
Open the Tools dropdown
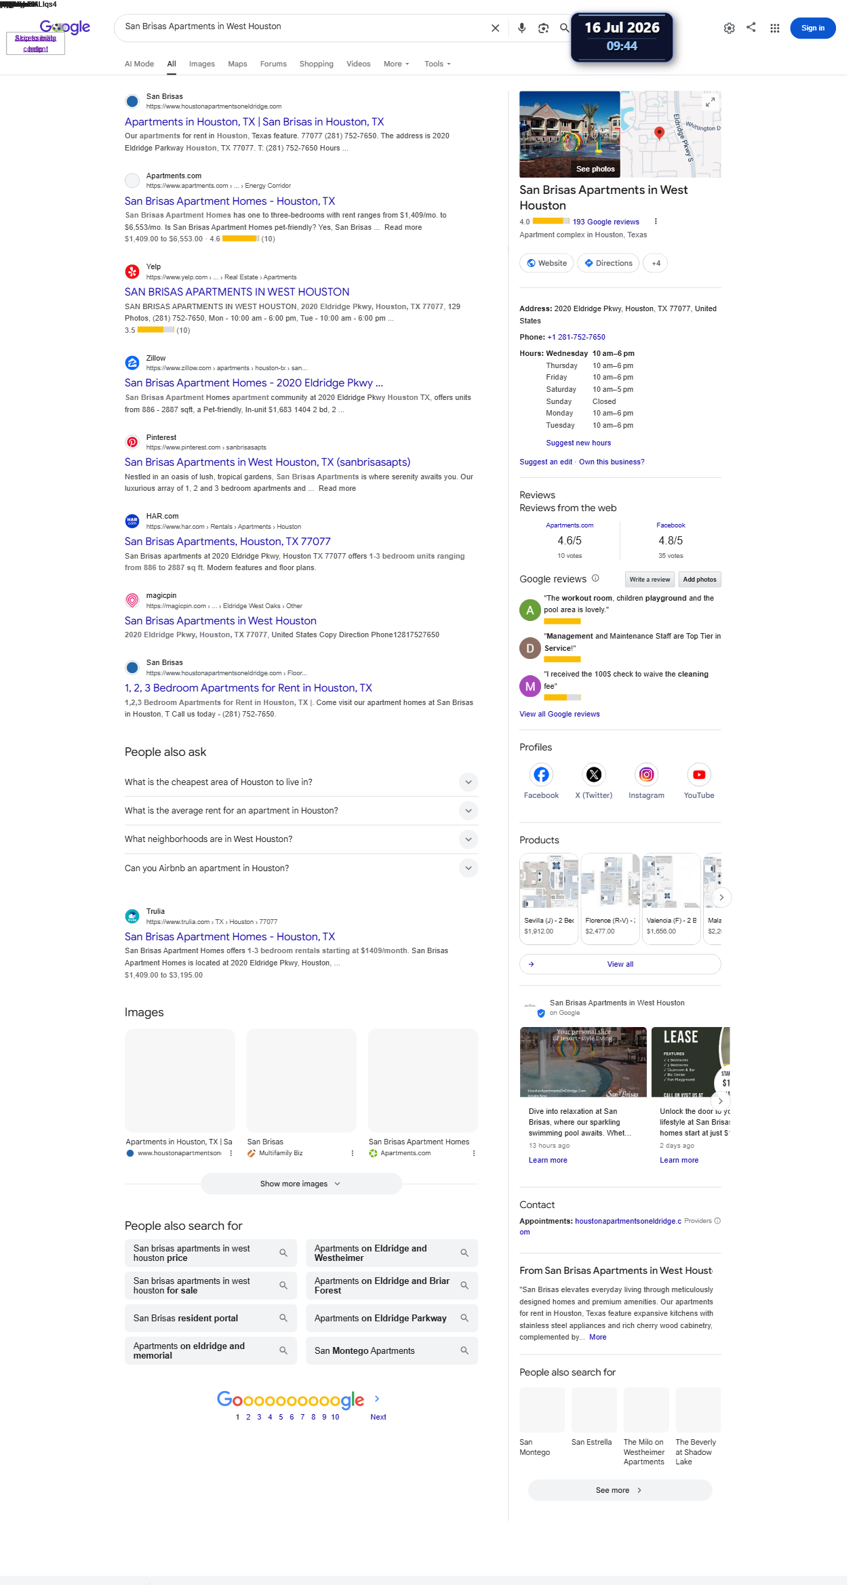(437, 64)
